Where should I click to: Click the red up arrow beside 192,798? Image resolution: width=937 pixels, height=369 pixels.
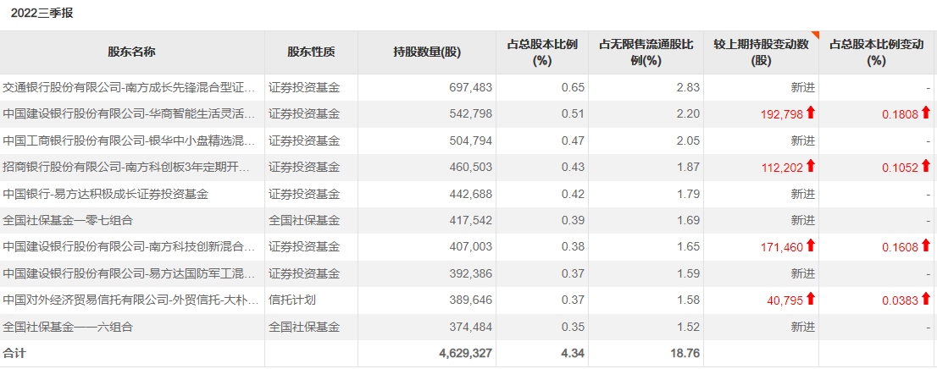[810, 113]
